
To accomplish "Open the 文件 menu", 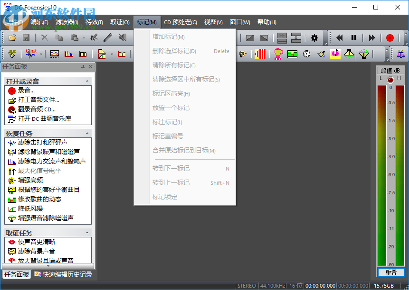I will [14, 22].
